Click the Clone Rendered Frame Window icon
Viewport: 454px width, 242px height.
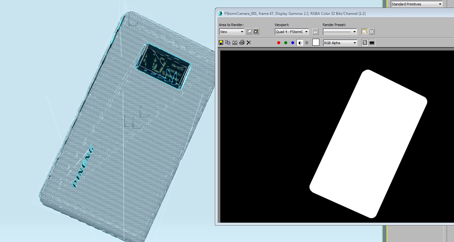(235, 43)
